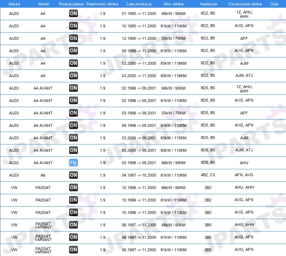Click the AFN, AVG engine code cell
The image size is (286, 256).
[244, 175]
